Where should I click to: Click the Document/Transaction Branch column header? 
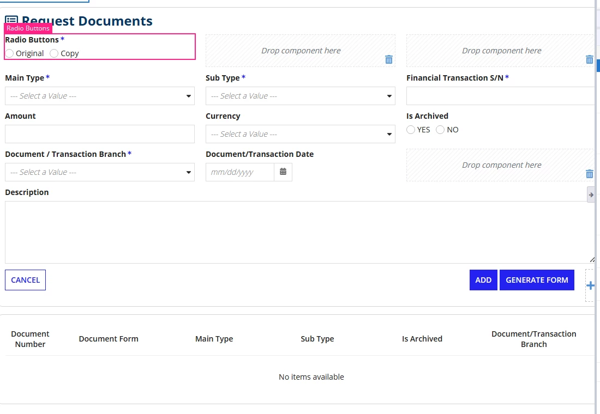[x=534, y=339]
